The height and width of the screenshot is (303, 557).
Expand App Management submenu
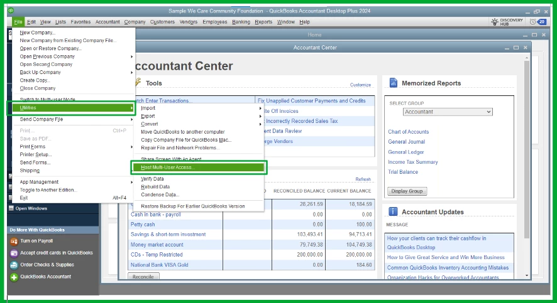tap(73, 182)
